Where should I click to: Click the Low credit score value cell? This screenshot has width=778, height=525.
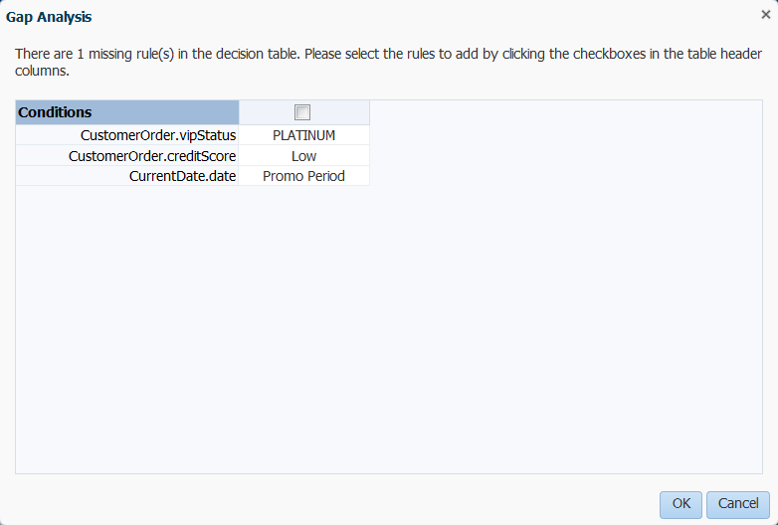coord(303,156)
